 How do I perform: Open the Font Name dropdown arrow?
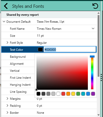point(93,28)
